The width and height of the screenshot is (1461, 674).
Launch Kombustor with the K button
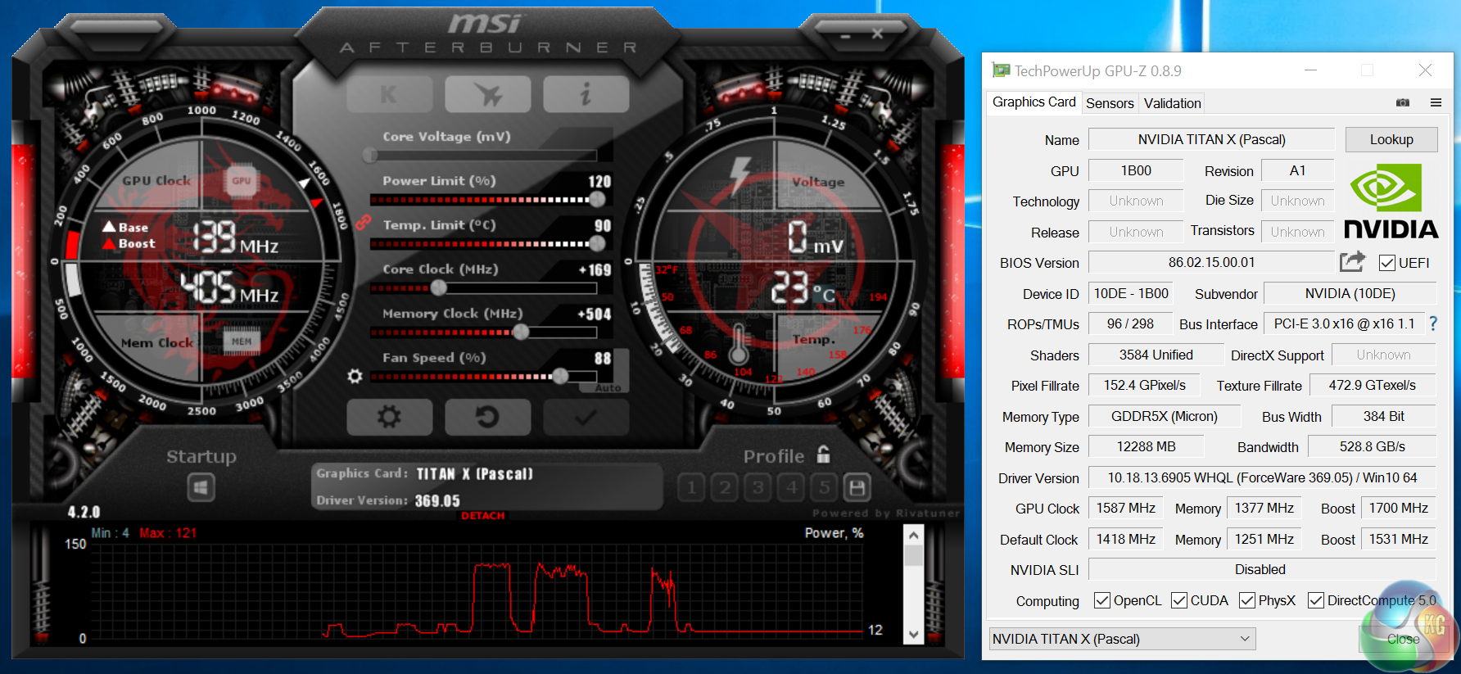coord(389,94)
